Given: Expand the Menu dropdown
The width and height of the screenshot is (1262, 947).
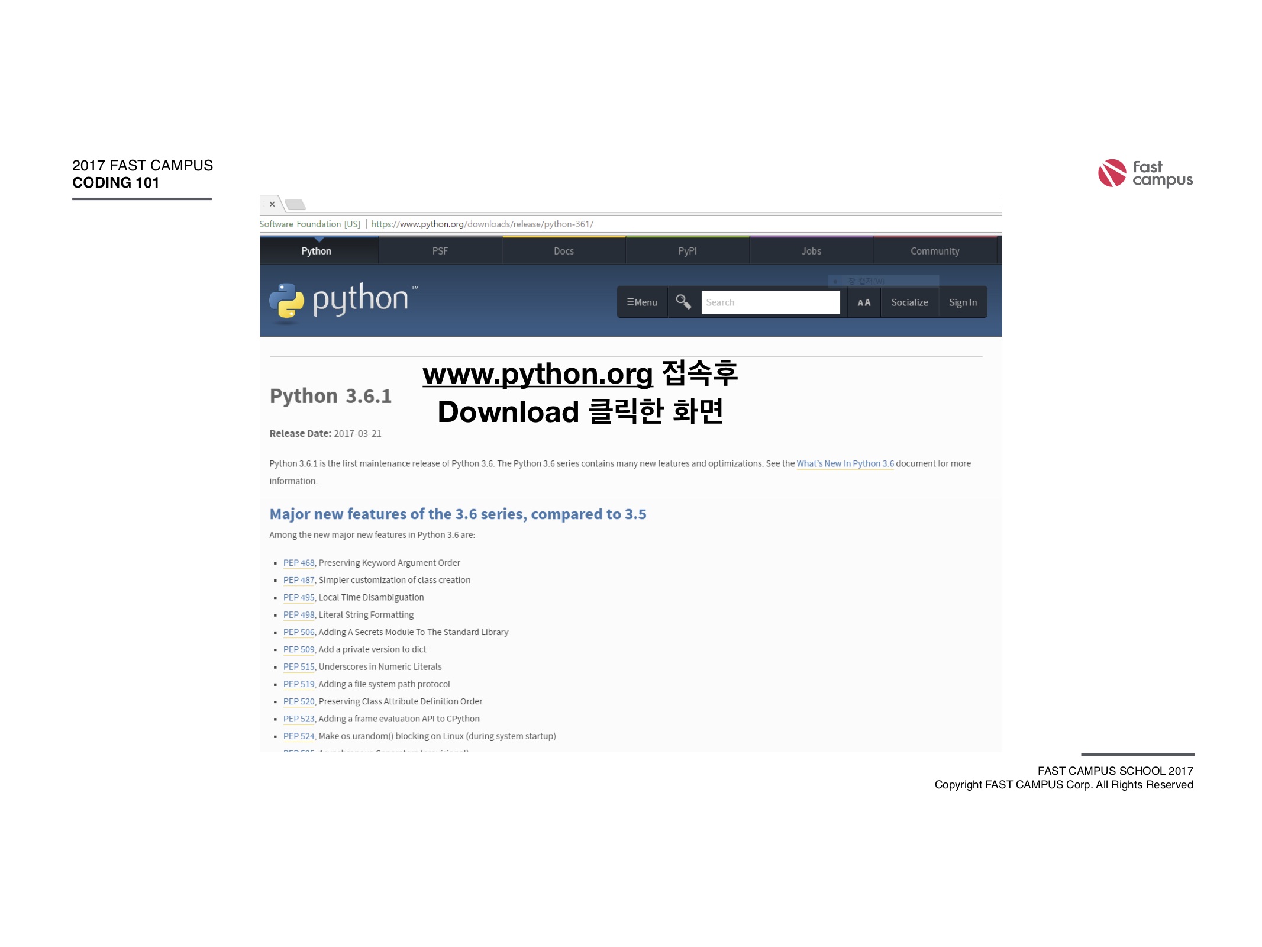Looking at the screenshot, I should pyautogui.click(x=643, y=302).
